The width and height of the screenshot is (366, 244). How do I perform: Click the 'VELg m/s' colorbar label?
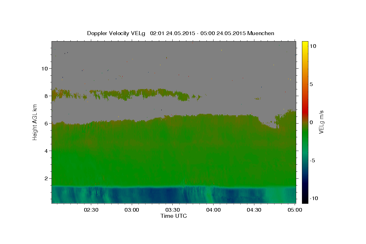pyautogui.click(x=321, y=122)
